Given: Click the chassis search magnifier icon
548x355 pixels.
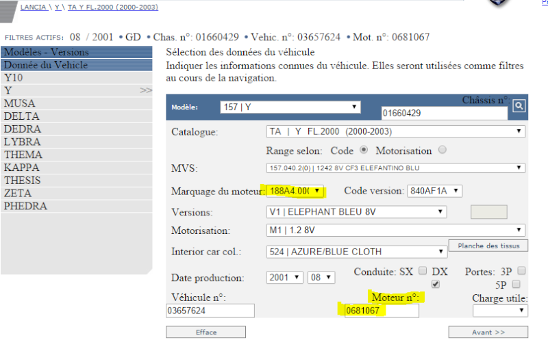Looking at the screenshot, I should [519, 106].
